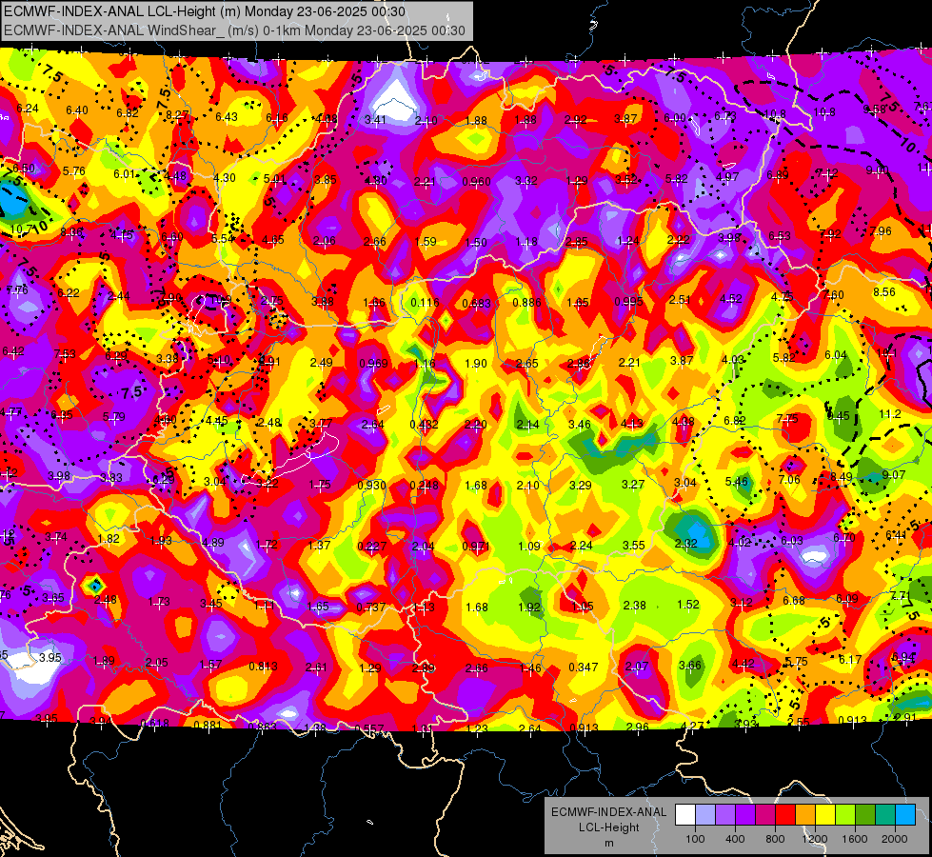Click the wind shear value 0.995
This screenshot has width=932, height=857.
629,301
